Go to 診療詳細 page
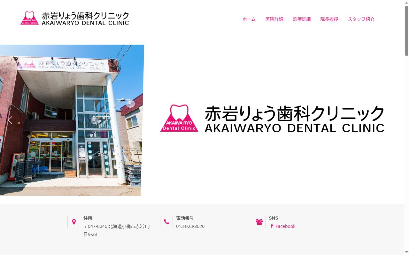Image resolution: width=409 pixels, height=255 pixels. (x=302, y=19)
